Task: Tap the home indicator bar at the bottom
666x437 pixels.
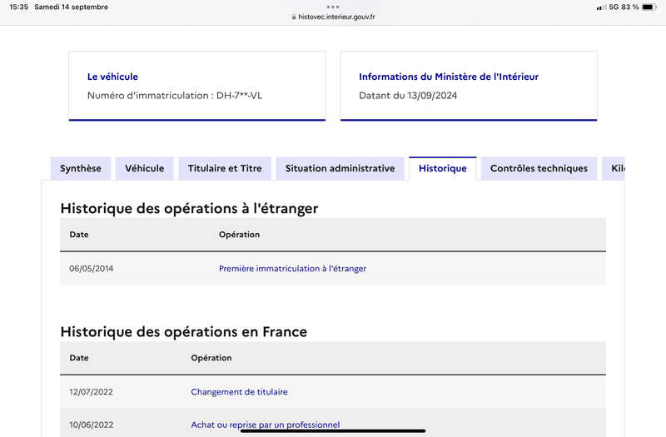Action: pyautogui.click(x=333, y=430)
